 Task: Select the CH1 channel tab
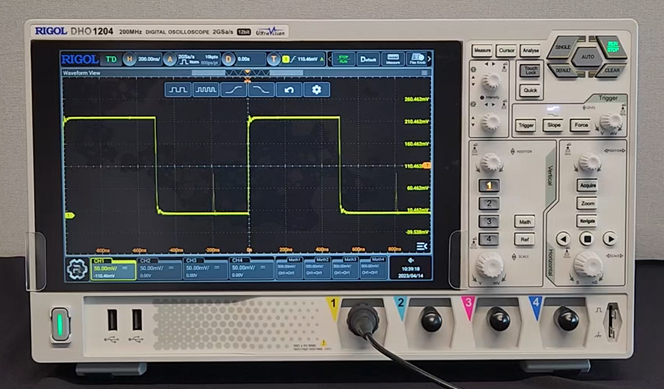(x=113, y=269)
